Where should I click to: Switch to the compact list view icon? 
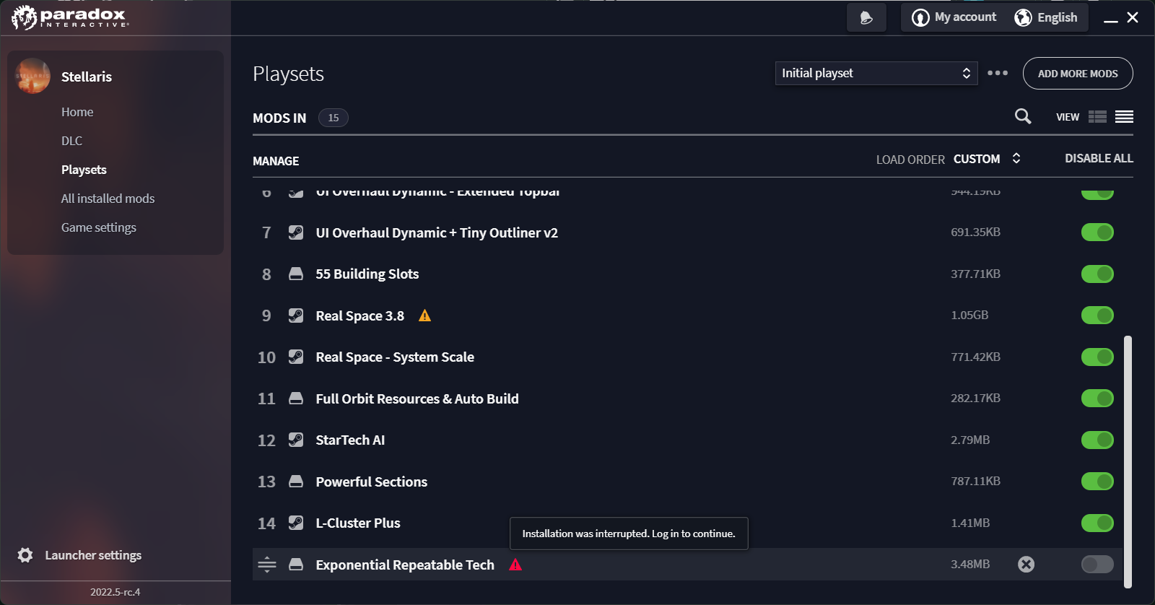pyautogui.click(x=1124, y=117)
